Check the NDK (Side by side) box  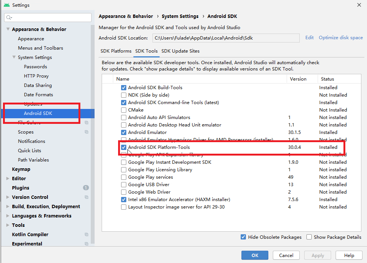124,95
